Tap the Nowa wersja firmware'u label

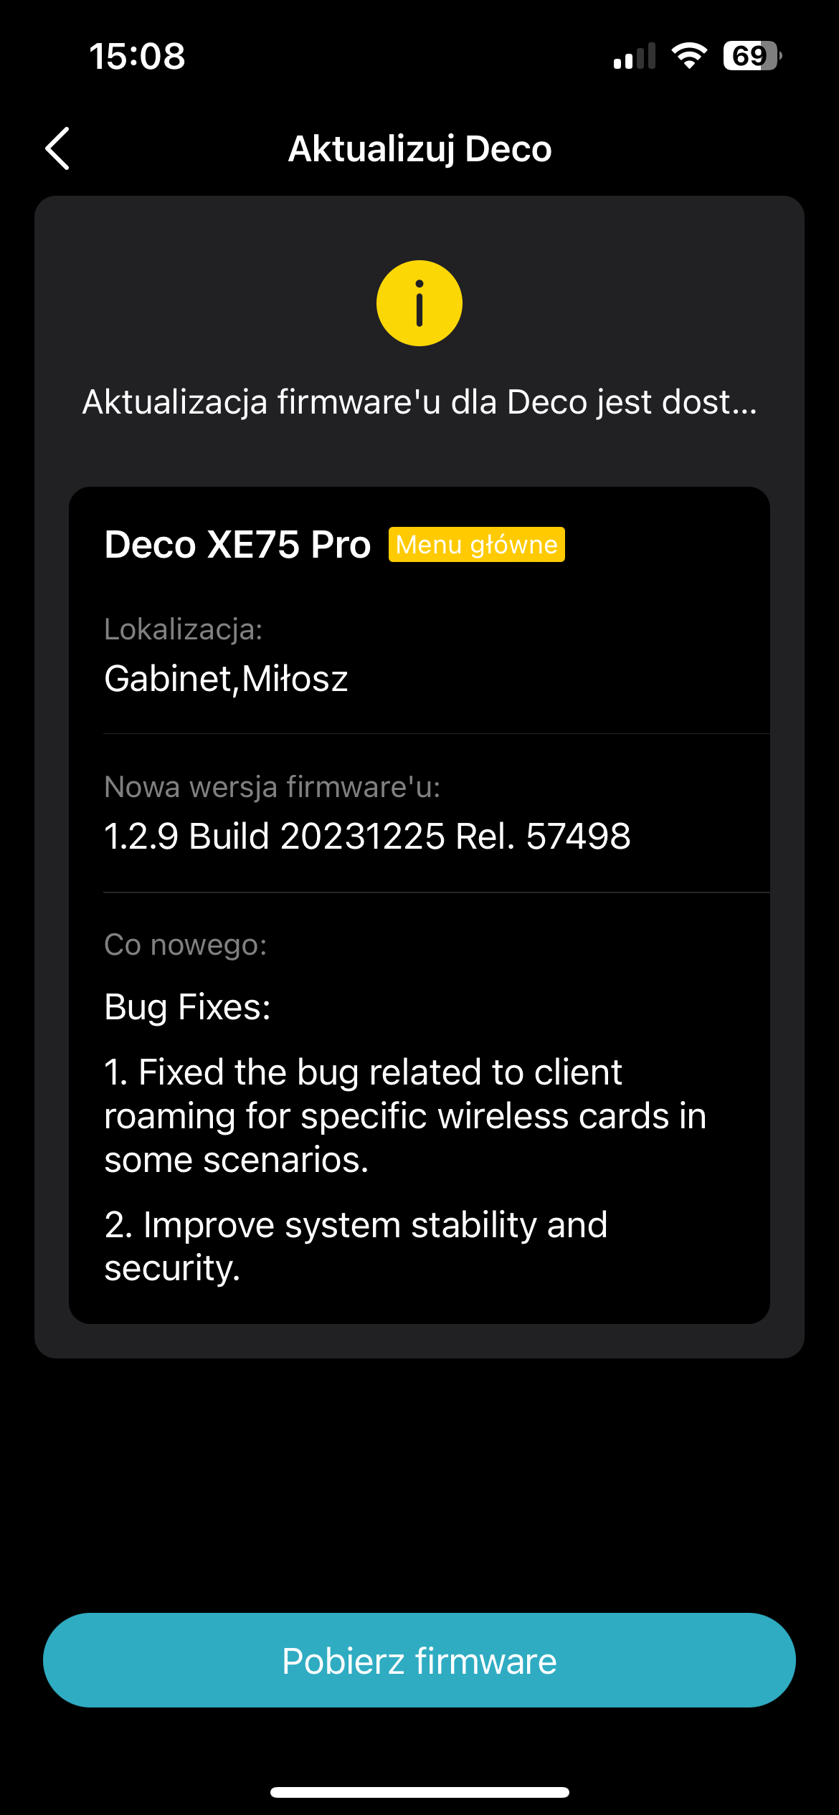(272, 787)
